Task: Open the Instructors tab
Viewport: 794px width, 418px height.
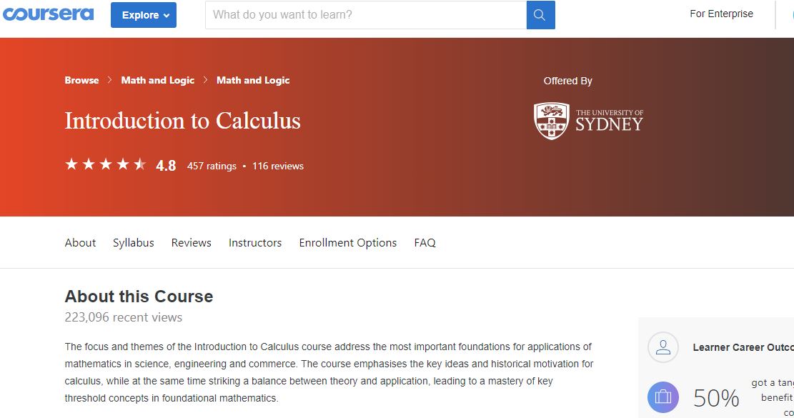Action: [x=255, y=243]
